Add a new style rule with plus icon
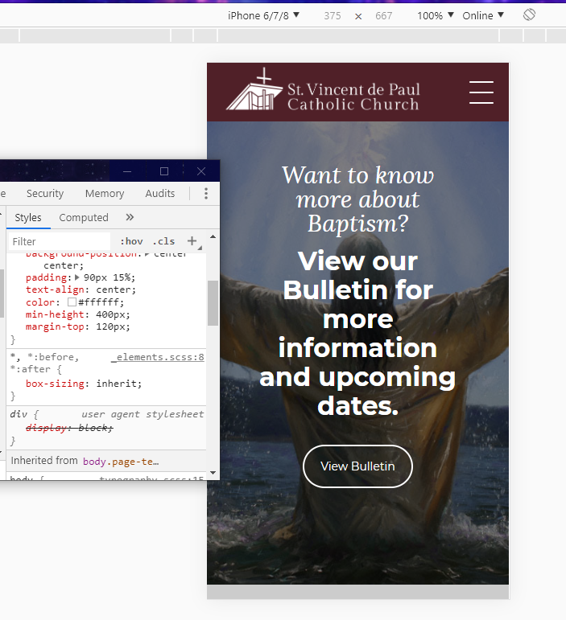The height and width of the screenshot is (620, 566). point(192,241)
